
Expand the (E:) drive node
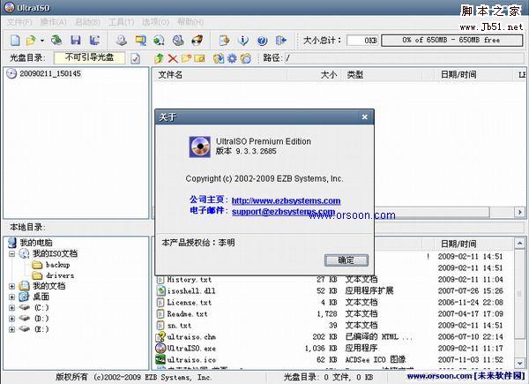[11, 329]
